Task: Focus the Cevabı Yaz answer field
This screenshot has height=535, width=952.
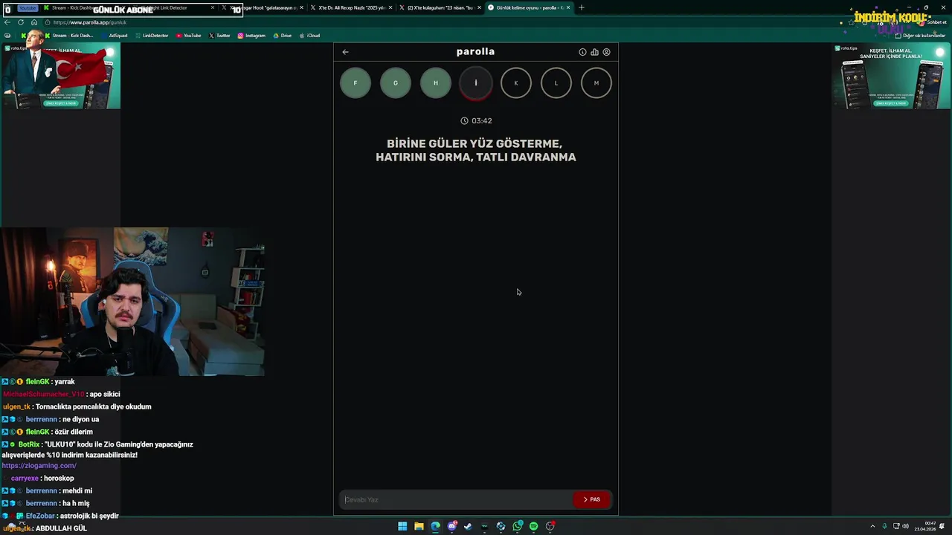Action: (456, 499)
